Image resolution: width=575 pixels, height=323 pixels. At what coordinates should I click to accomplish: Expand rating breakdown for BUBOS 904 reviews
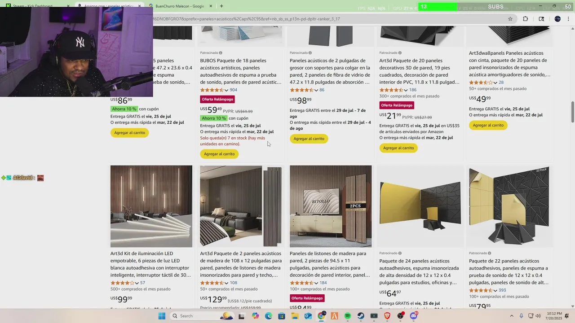pyautogui.click(x=226, y=90)
